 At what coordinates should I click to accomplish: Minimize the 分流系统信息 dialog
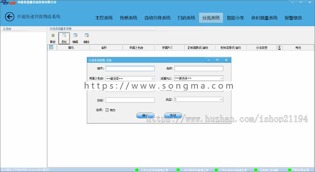(209, 60)
